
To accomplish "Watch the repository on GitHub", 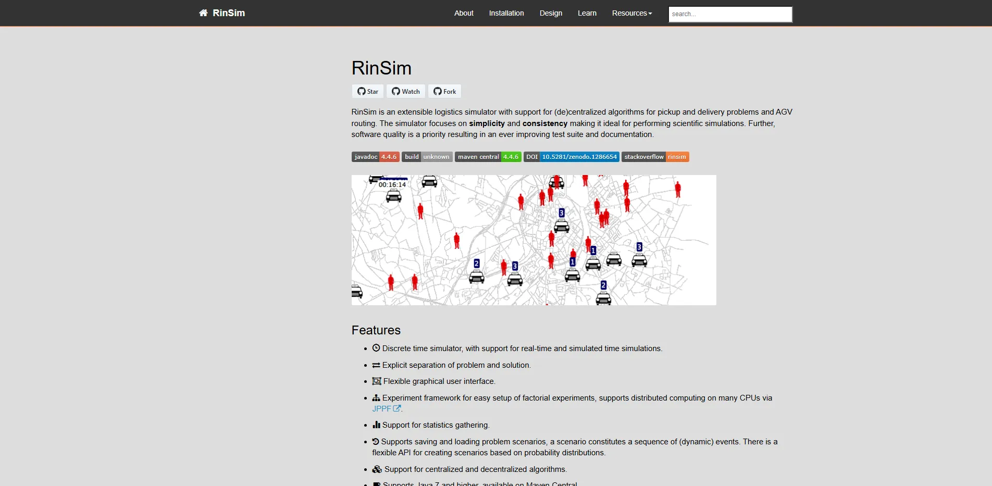I will pos(406,91).
